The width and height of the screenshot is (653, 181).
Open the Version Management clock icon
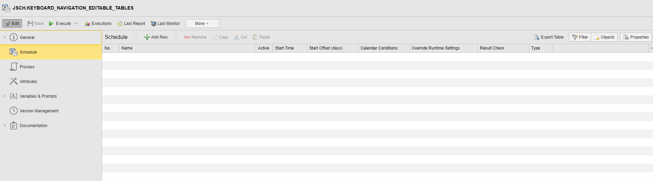coord(14,111)
